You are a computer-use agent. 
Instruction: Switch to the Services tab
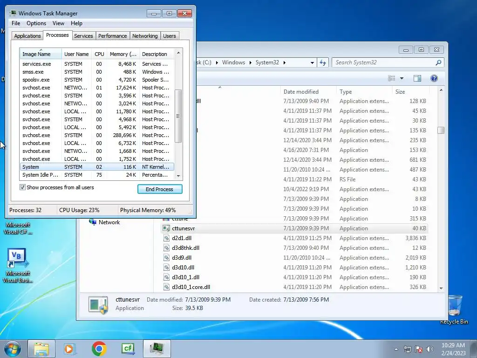83,36
